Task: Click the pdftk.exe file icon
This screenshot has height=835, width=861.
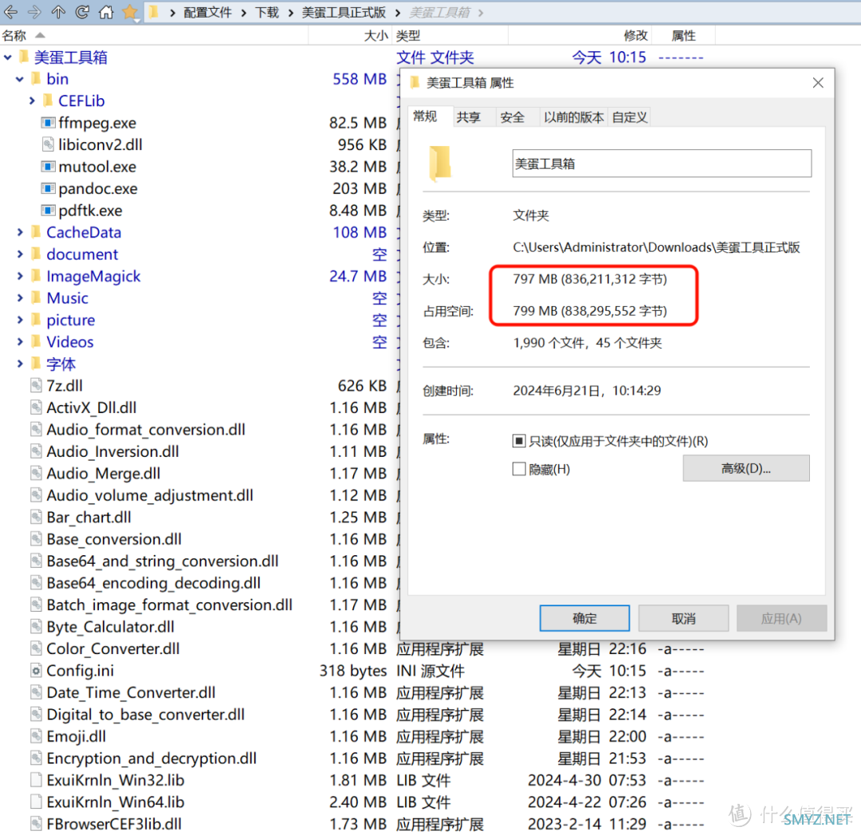Action: point(49,211)
